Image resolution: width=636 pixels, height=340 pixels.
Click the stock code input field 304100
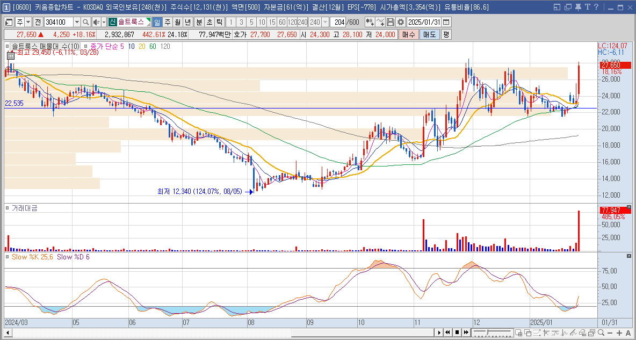(x=59, y=22)
